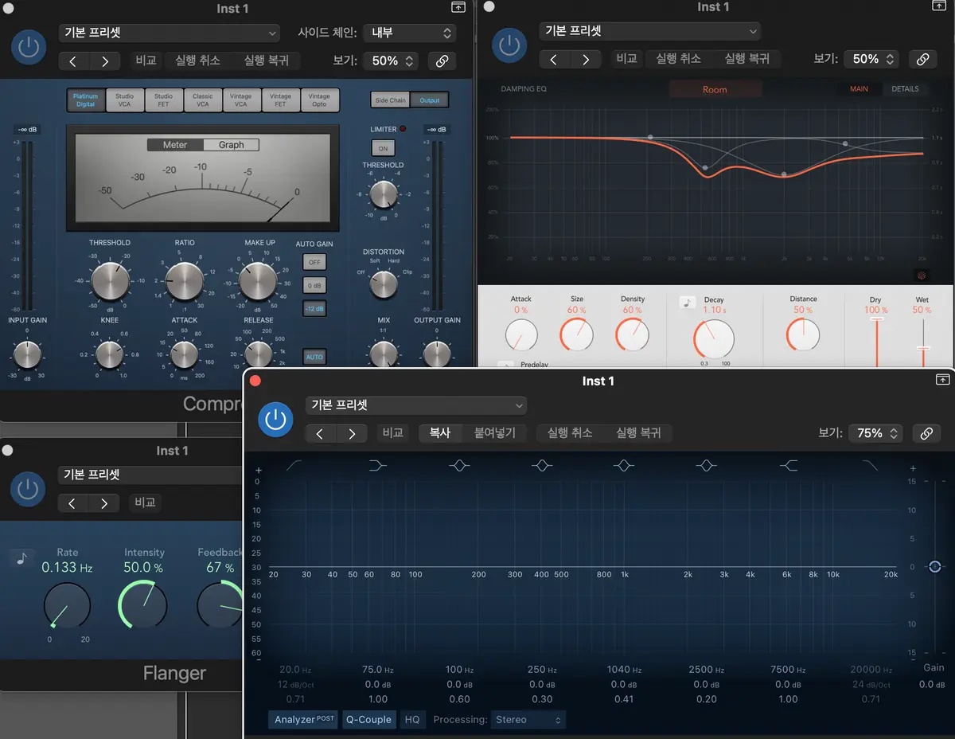955x739 pixels.
Task: Click the reverb Wet level slider
Action: tap(923, 348)
